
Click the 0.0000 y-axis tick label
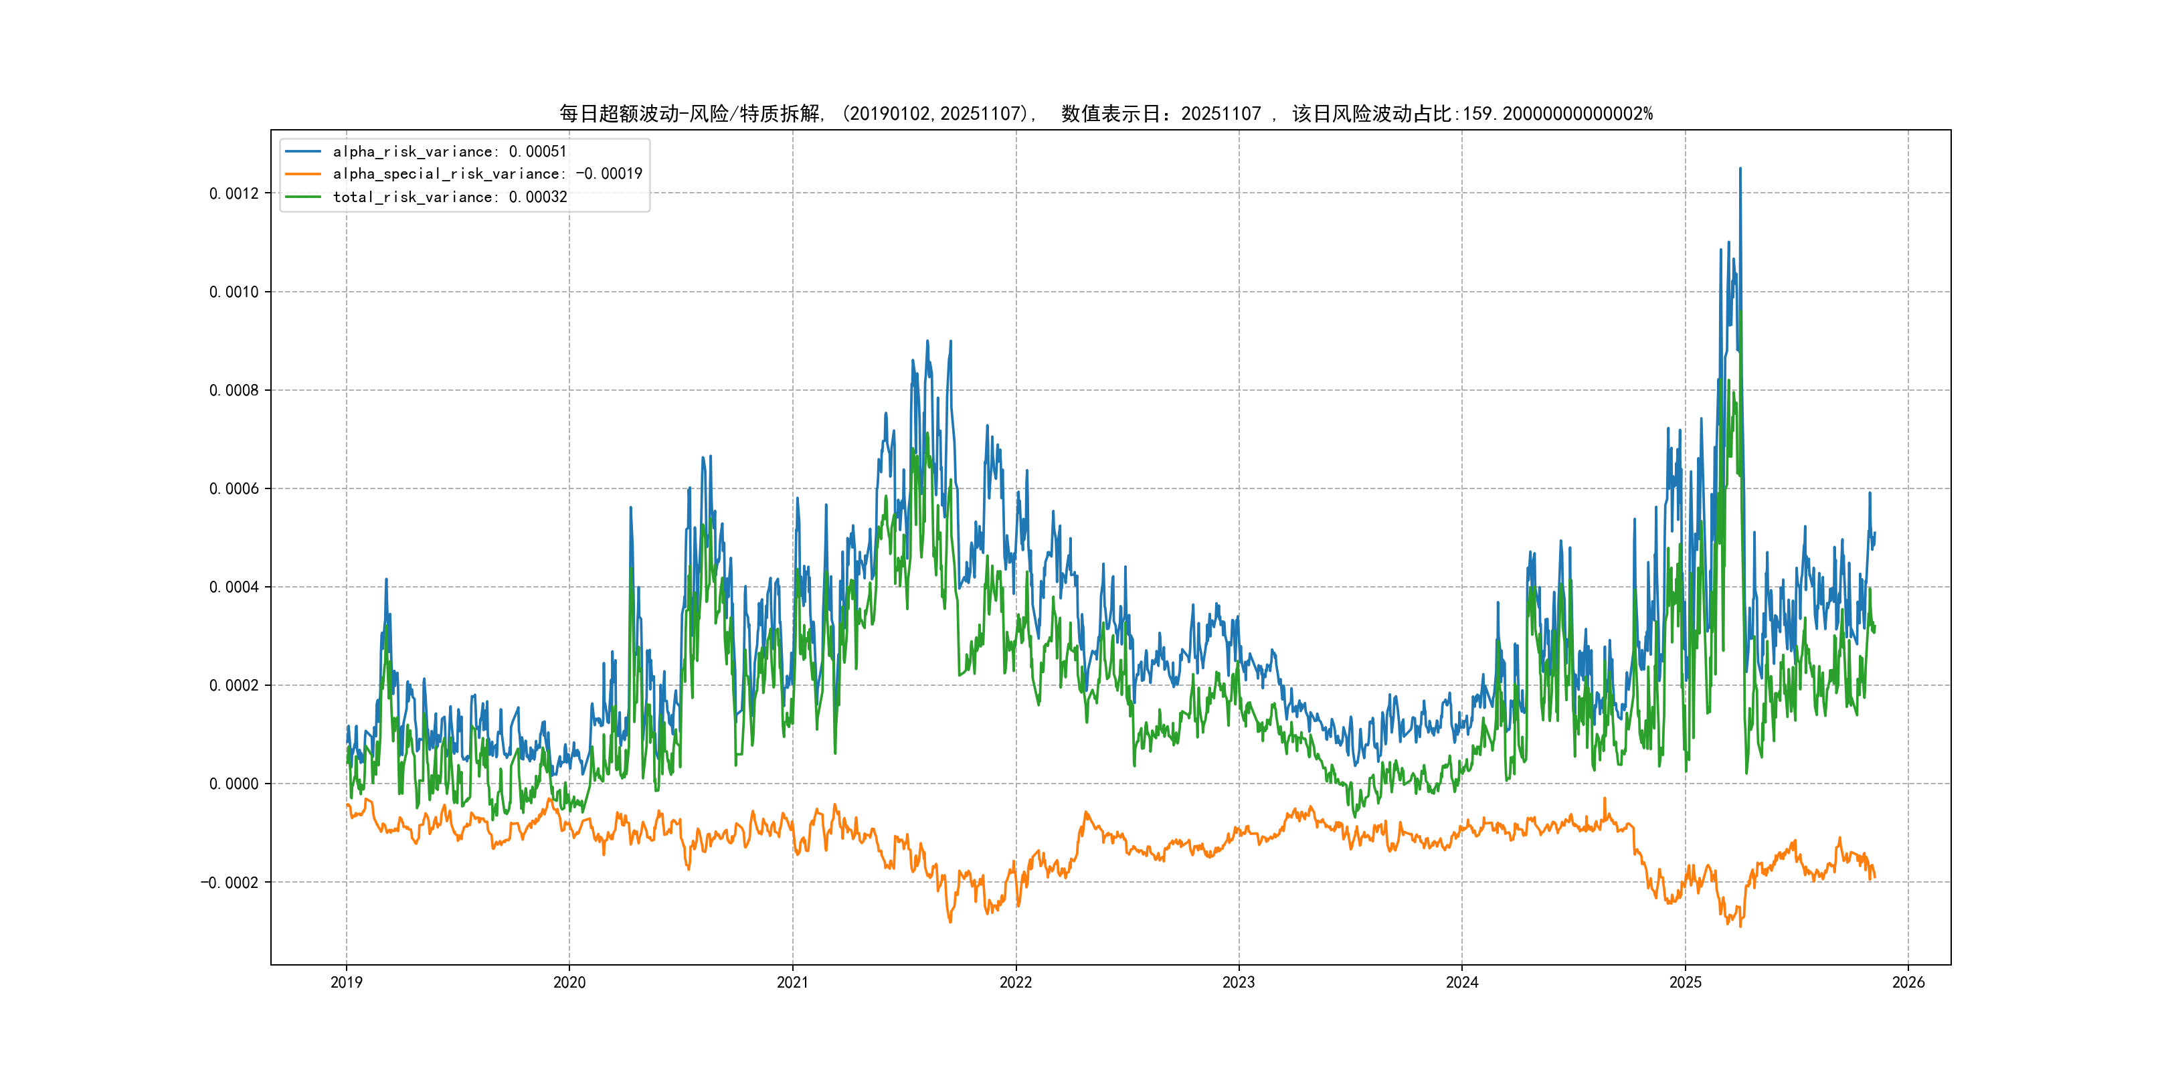234,784
